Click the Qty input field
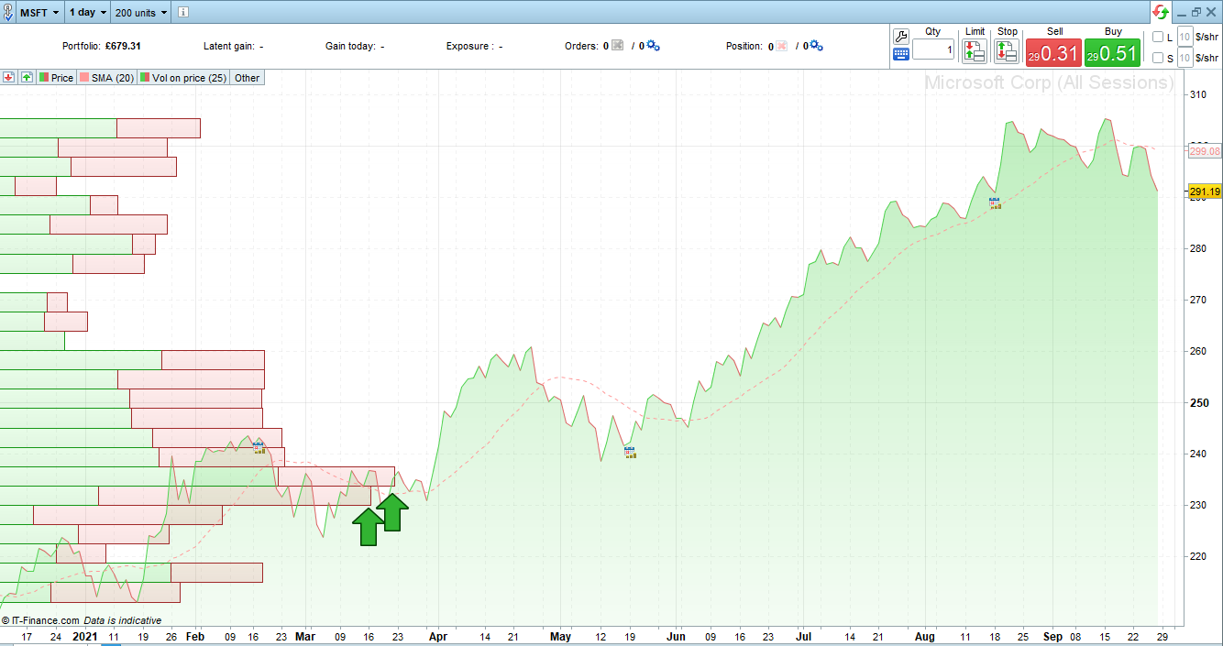This screenshot has height=646, width=1223. [x=934, y=50]
